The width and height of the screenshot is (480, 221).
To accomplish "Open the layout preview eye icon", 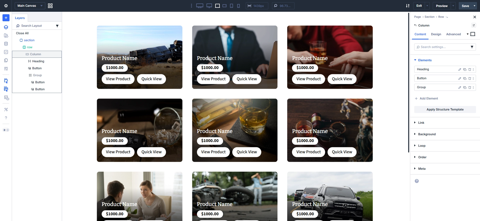I will coord(6,98).
